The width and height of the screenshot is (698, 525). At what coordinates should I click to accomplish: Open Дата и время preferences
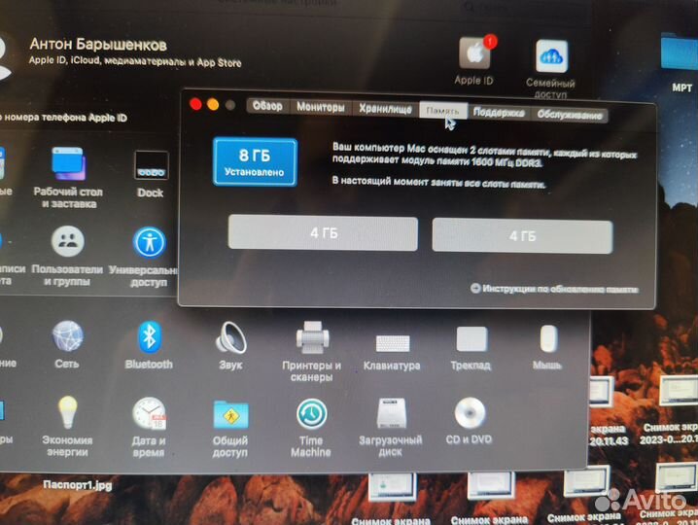coord(149,413)
